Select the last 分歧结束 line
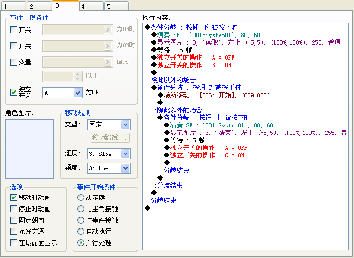 coord(163,200)
